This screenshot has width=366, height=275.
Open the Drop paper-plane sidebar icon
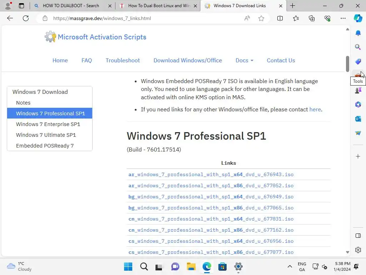point(358,133)
